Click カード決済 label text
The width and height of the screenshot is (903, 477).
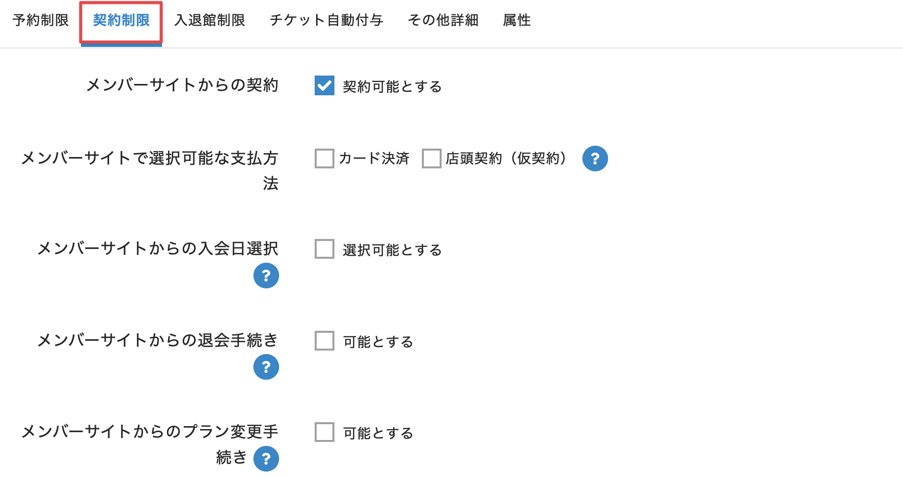pyautogui.click(x=374, y=159)
